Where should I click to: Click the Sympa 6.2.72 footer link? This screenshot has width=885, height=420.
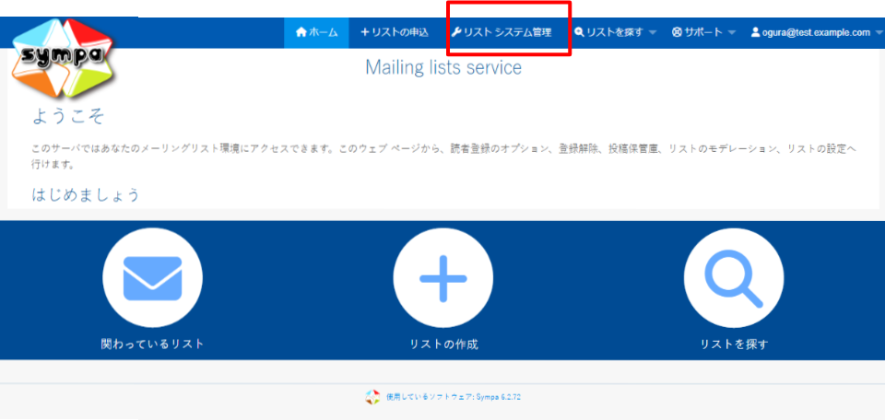coord(454,397)
